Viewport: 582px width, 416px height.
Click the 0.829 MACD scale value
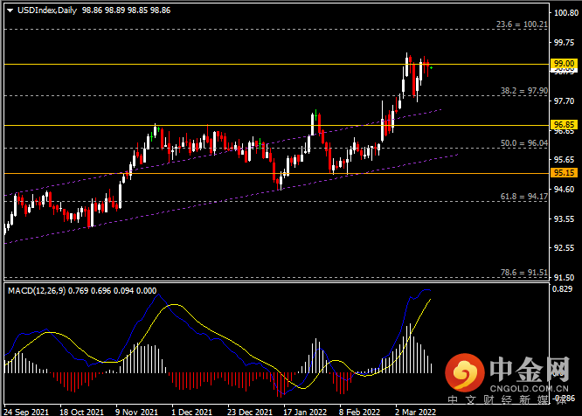562,289
